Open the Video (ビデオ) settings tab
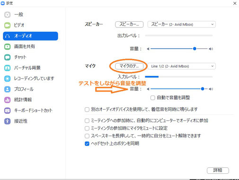 (30, 25)
